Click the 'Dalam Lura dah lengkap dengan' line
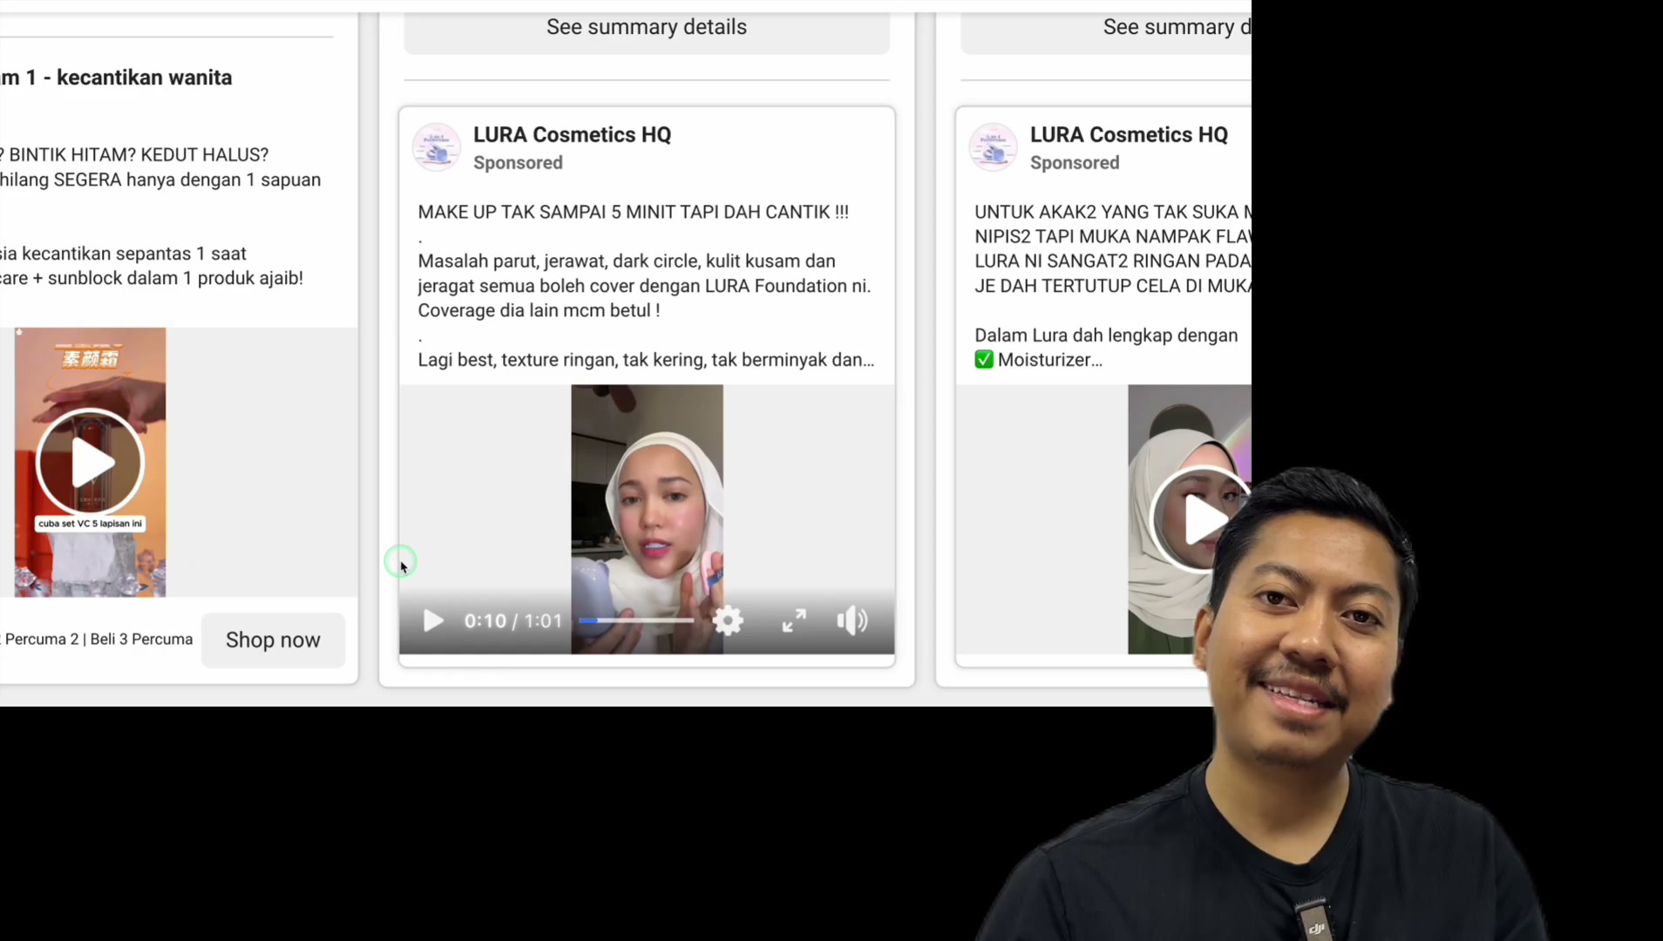 (1106, 335)
